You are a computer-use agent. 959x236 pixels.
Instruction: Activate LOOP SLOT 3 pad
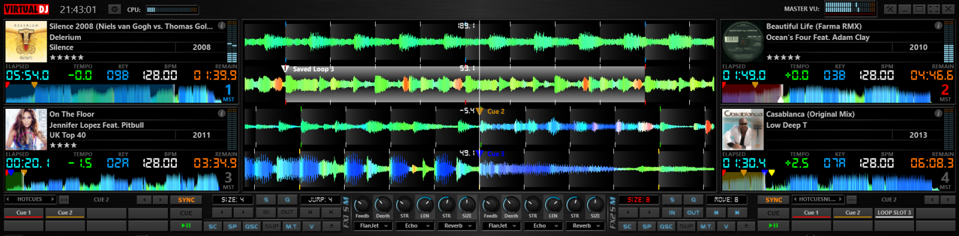(x=894, y=213)
